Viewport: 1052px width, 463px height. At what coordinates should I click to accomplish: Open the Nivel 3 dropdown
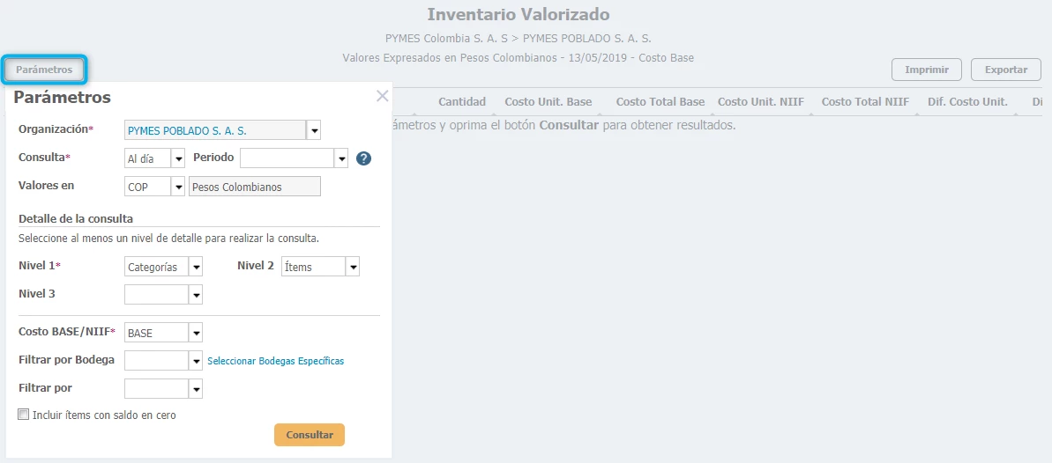(x=196, y=295)
